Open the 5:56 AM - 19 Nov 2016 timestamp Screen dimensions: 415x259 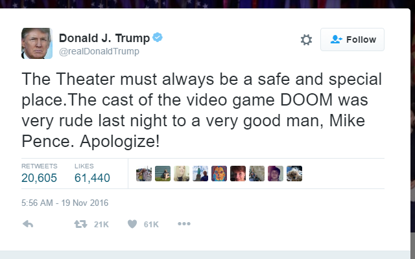pyautogui.click(x=65, y=203)
